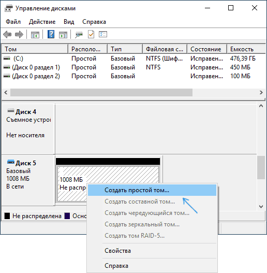Image resolution: width=267 pixels, height=273 pixels.
Task: Click the horizontal scrollbar thumb in volume list
Action: tap(101, 92)
